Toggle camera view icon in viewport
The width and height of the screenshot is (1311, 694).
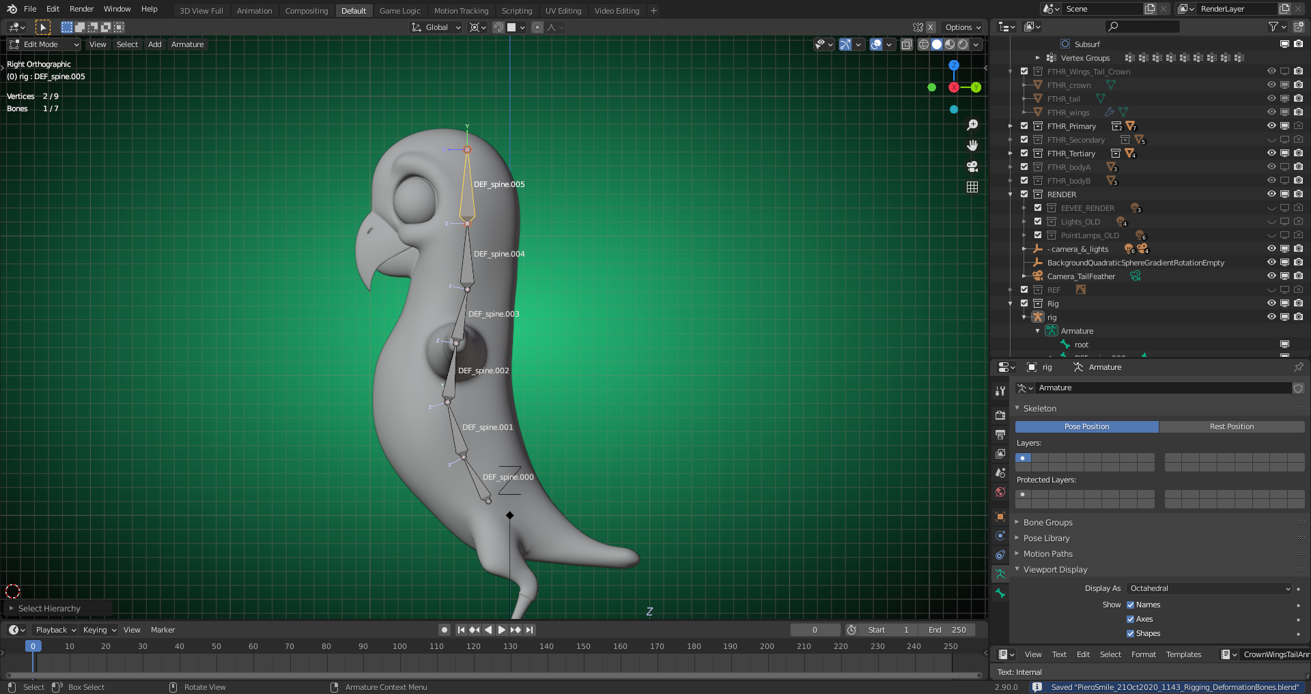coord(972,167)
